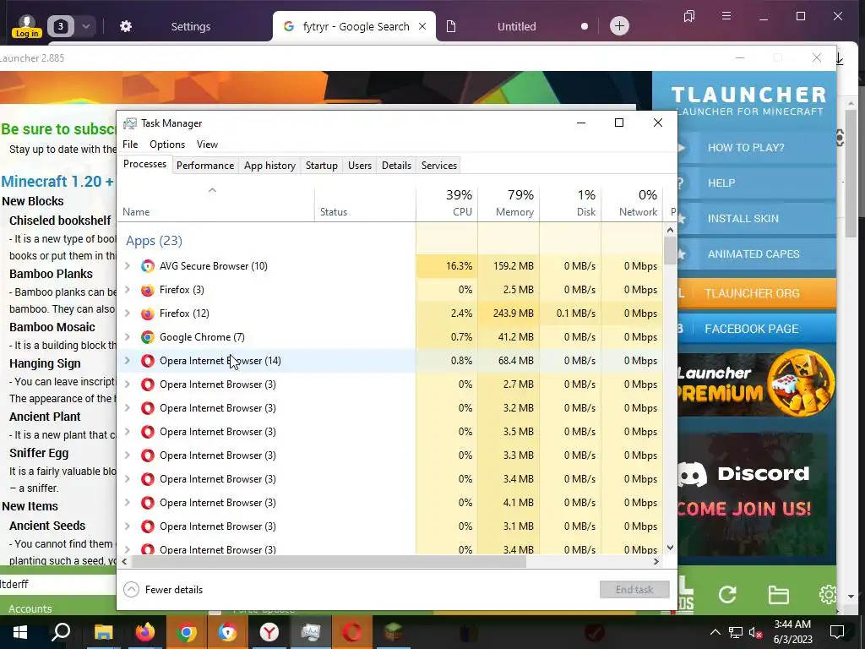Click Task Manager vertical scrollbar thumb
The width and height of the screenshot is (865, 649).
tap(670, 250)
